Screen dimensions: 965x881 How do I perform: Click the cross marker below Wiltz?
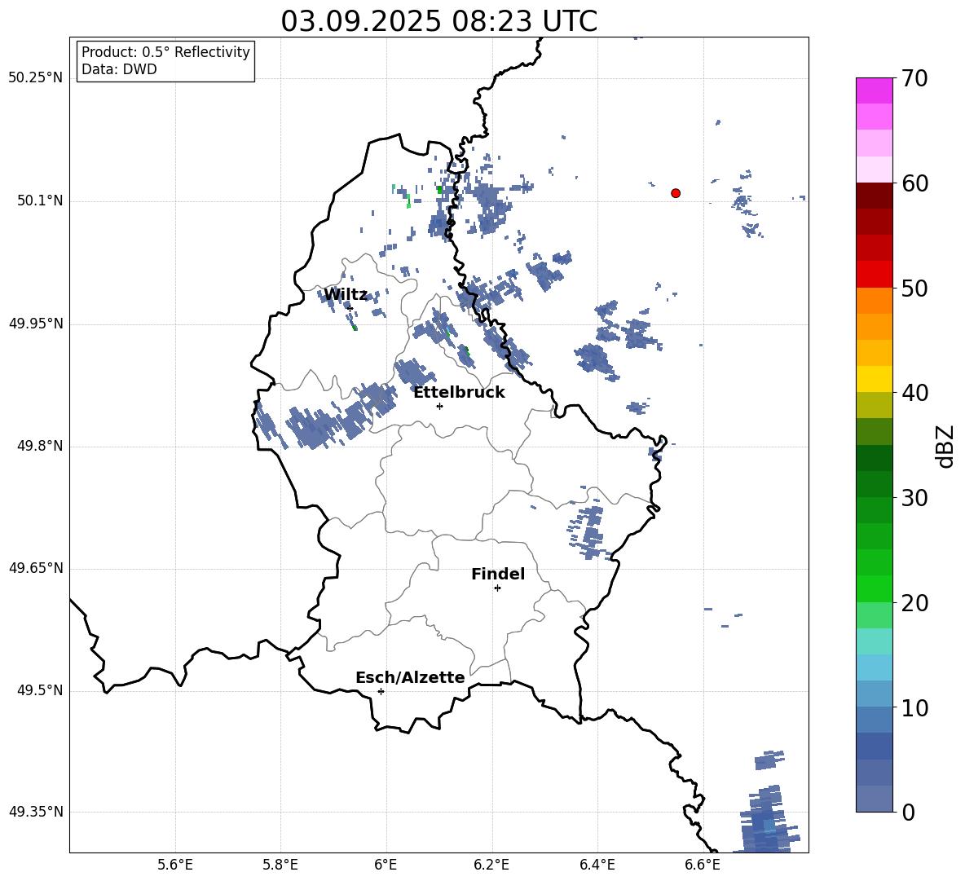350,308
